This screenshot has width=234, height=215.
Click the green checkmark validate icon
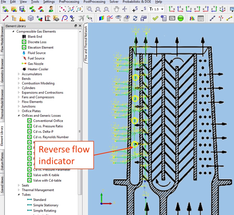(x=155, y=18)
